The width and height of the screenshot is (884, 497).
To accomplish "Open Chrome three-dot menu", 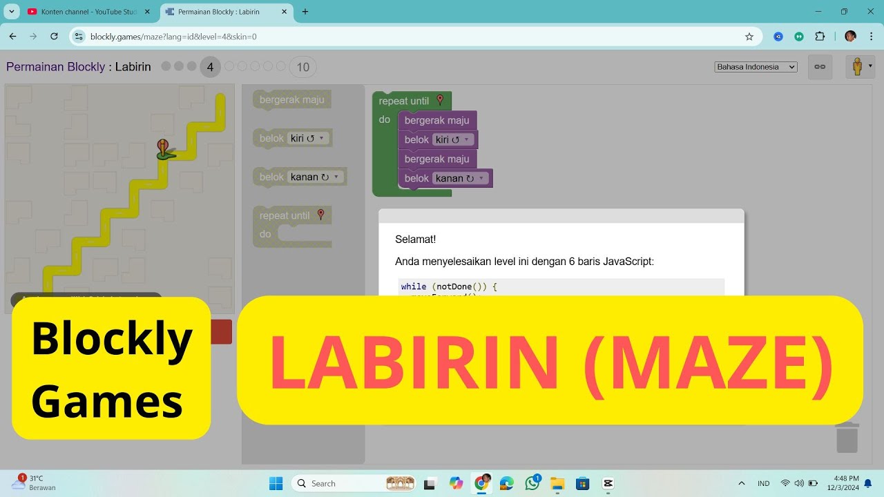I will (871, 37).
